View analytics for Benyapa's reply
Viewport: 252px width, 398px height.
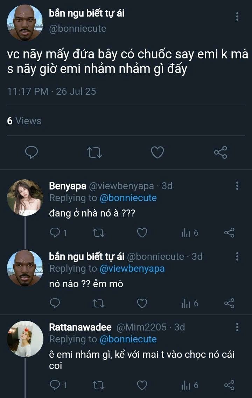(x=190, y=233)
